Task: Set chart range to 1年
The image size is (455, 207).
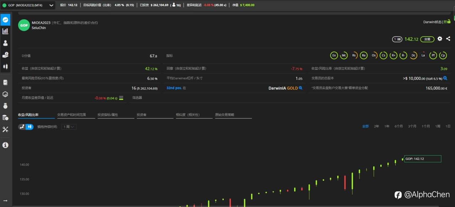Action: click(x=387, y=126)
